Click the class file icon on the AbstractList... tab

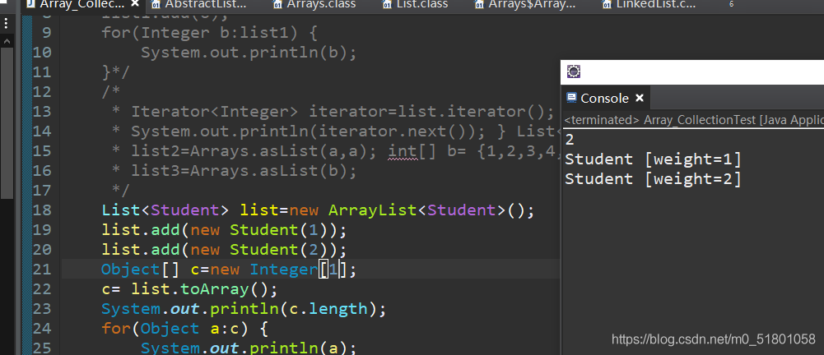pyautogui.click(x=156, y=5)
